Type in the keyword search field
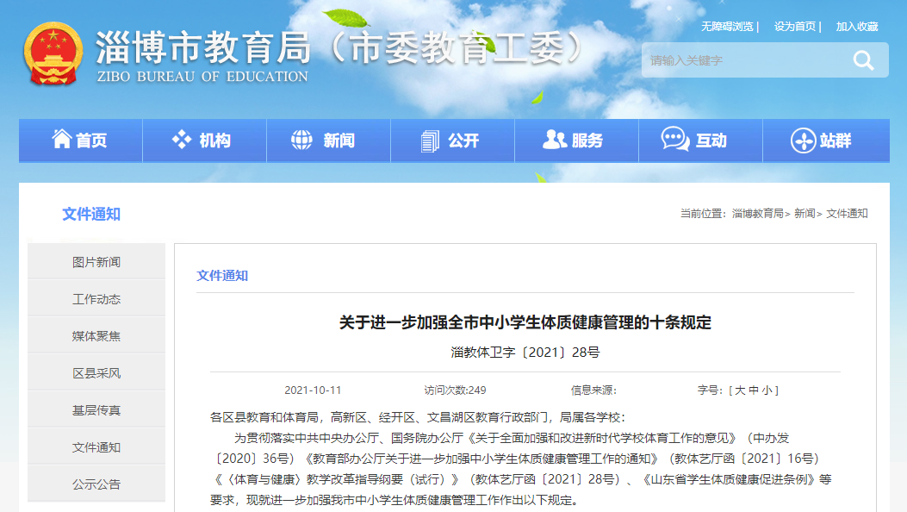Screen dimensions: 907x512 click(x=741, y=60)
